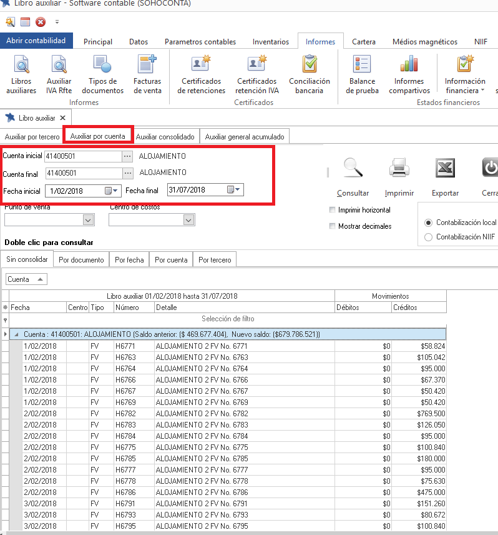Click the Abrir contabilidad button
This screenshot has height=535, width=498.
pyautogui.click(x=36, y=41)
